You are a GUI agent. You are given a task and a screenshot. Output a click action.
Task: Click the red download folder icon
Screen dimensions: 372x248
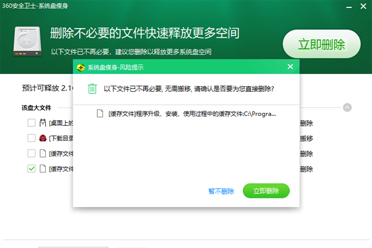point(43,138)
